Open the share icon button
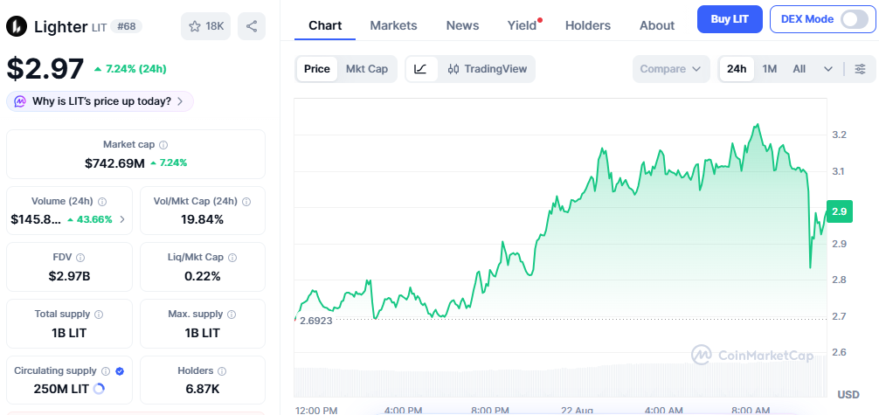 252,26
